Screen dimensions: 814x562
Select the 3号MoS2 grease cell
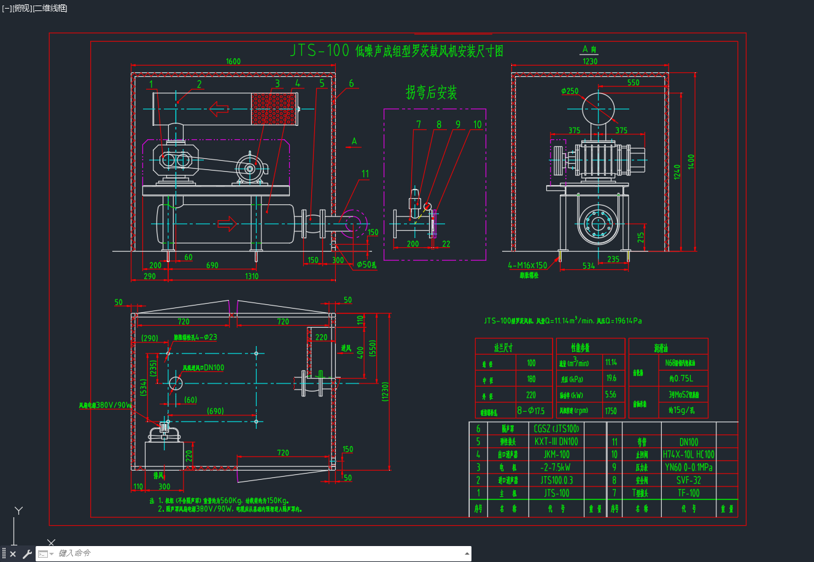tap(683, 395)
